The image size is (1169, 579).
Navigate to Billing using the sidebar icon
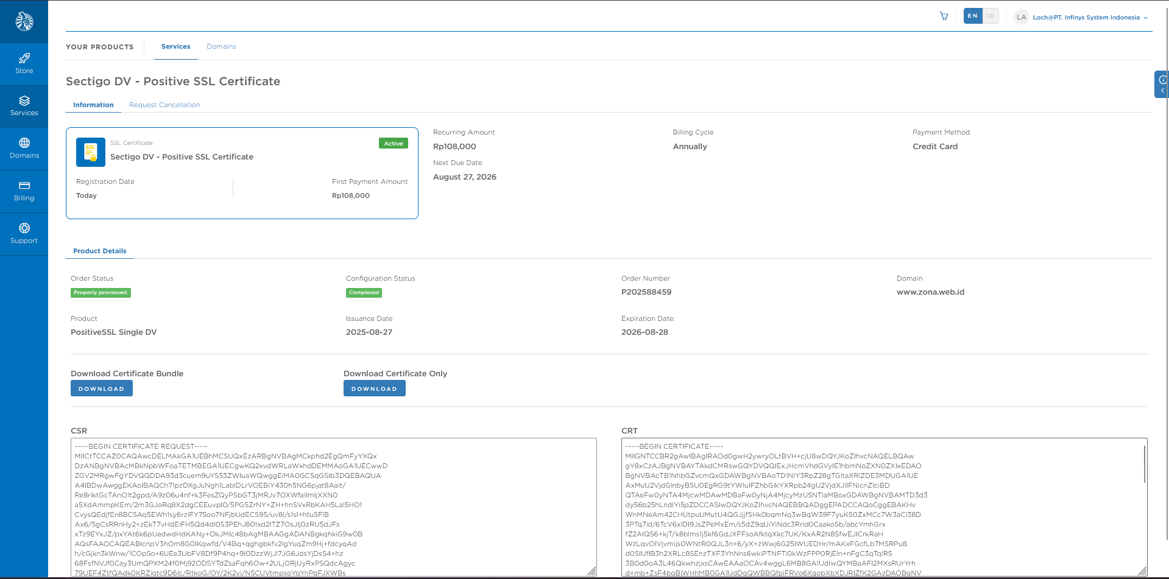point(24,191)
